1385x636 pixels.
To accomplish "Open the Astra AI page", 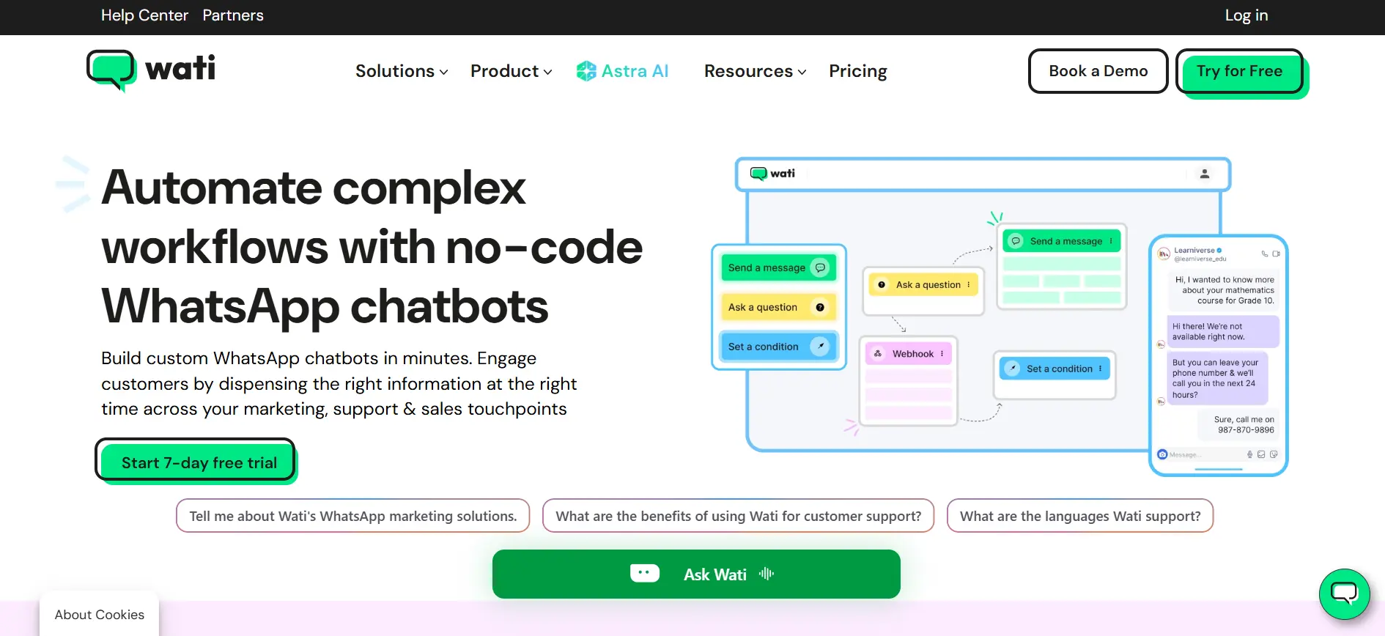I will click(x=622, y=71).
